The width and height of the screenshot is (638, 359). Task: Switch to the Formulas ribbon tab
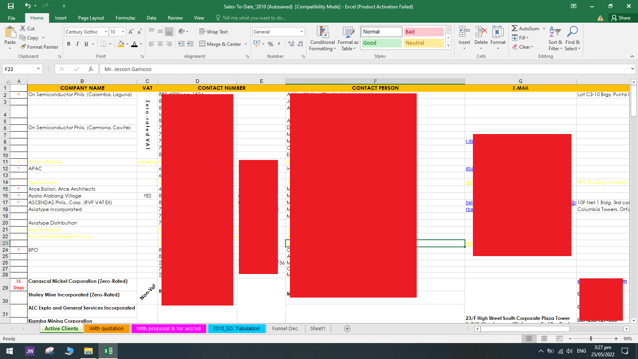point(125,18)
